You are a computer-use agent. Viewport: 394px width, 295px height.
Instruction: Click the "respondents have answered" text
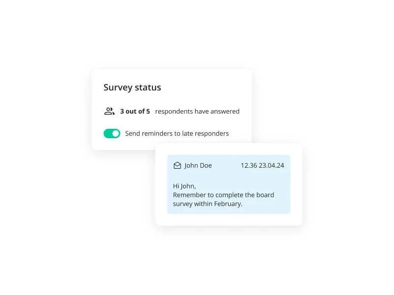point(197,112)
